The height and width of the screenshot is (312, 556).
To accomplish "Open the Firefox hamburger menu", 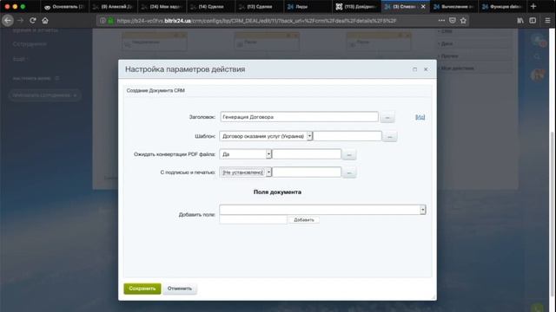I will (x=547, y=21).
